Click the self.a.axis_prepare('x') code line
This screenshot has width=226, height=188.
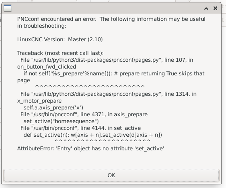point(53,108)
